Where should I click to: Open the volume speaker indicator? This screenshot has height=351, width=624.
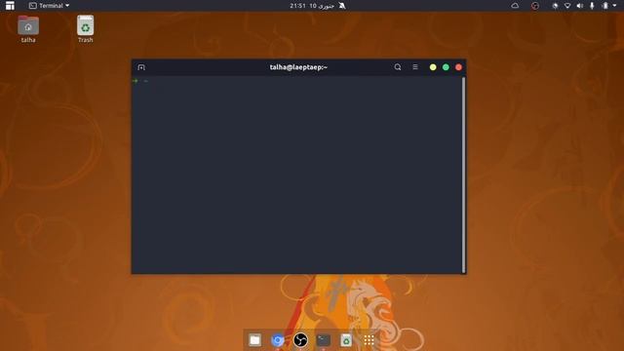[x=580, y=6]
